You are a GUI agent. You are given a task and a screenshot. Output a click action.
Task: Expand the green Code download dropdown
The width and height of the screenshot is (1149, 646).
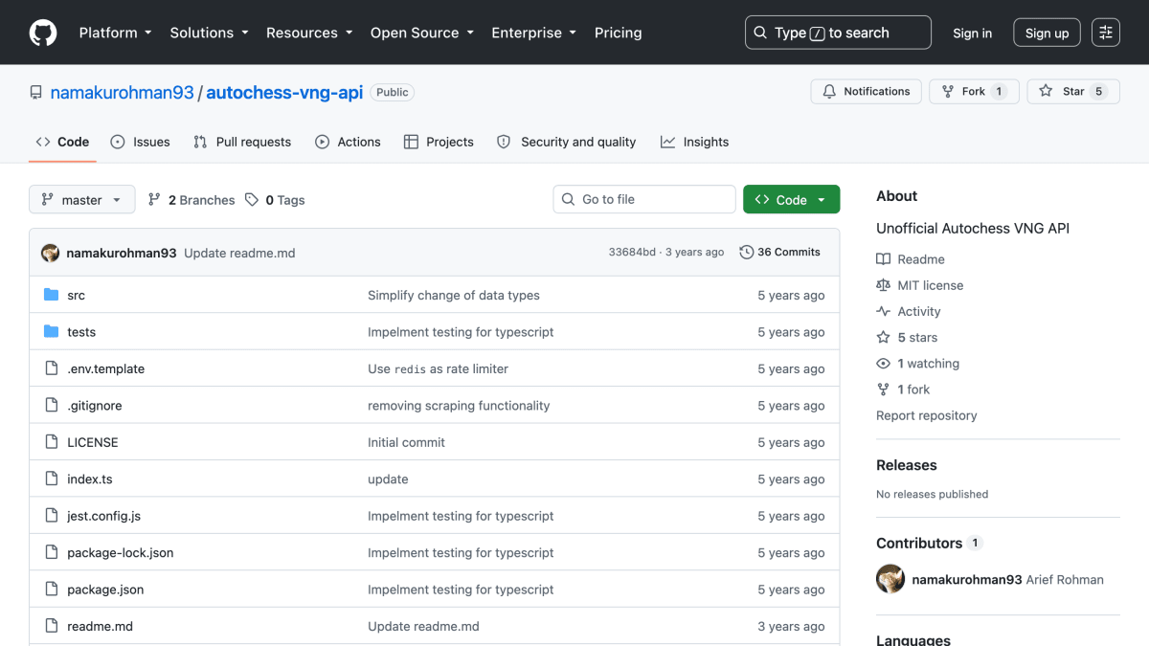tap(791, 199)
